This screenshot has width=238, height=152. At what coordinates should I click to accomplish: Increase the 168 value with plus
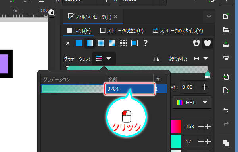click(x=208, y=127)
